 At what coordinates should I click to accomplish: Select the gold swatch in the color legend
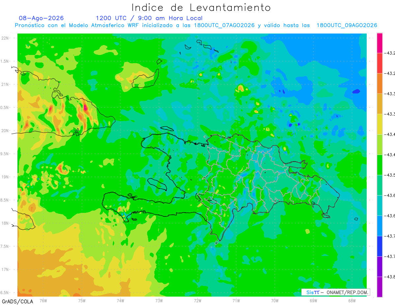pos(380,104)
